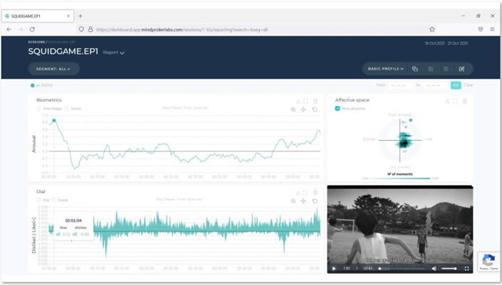Click Biometrics zoom magnifier icon
502x285 pixels.
(293, 109)
